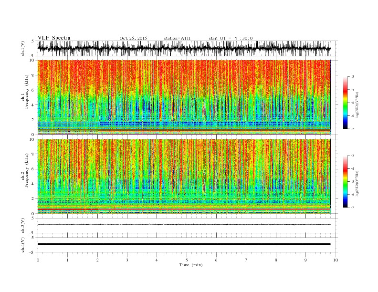Click the thick ch.4 voltage trace

click(184, 244)
